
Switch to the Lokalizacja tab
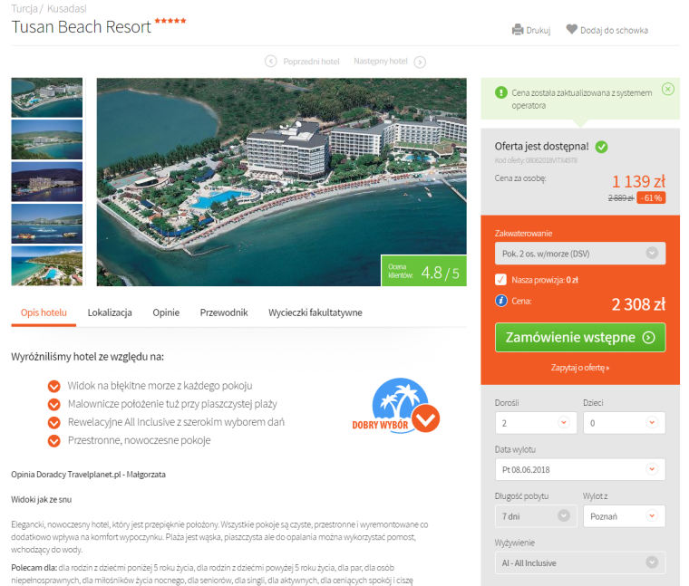coord(110,312)
